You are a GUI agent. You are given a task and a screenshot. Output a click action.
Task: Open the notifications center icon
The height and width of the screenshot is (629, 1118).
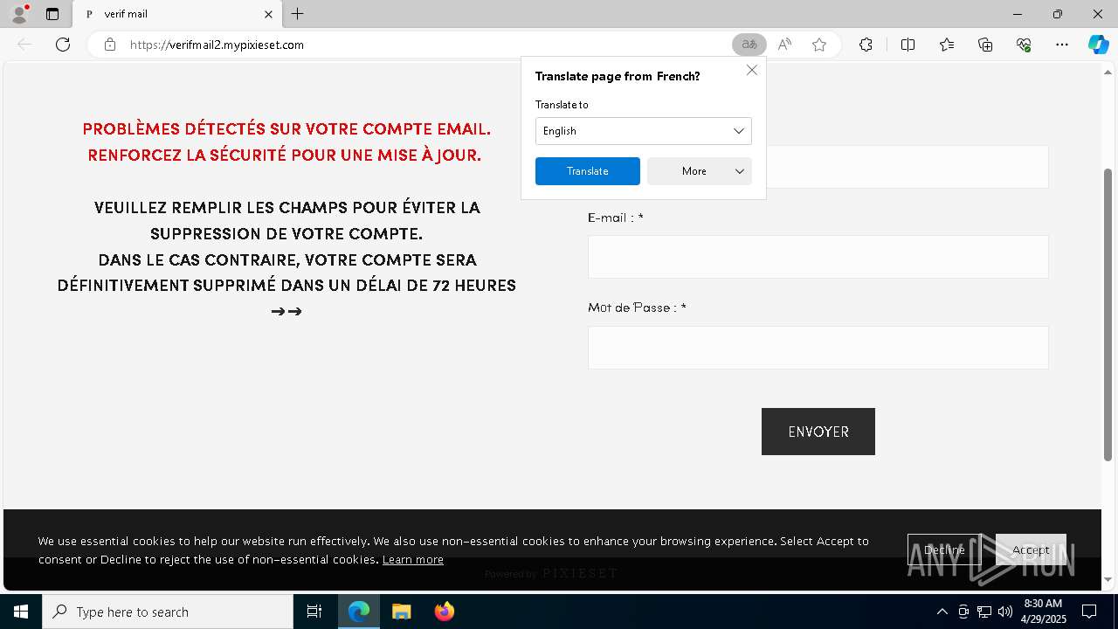click(1089, 612)
